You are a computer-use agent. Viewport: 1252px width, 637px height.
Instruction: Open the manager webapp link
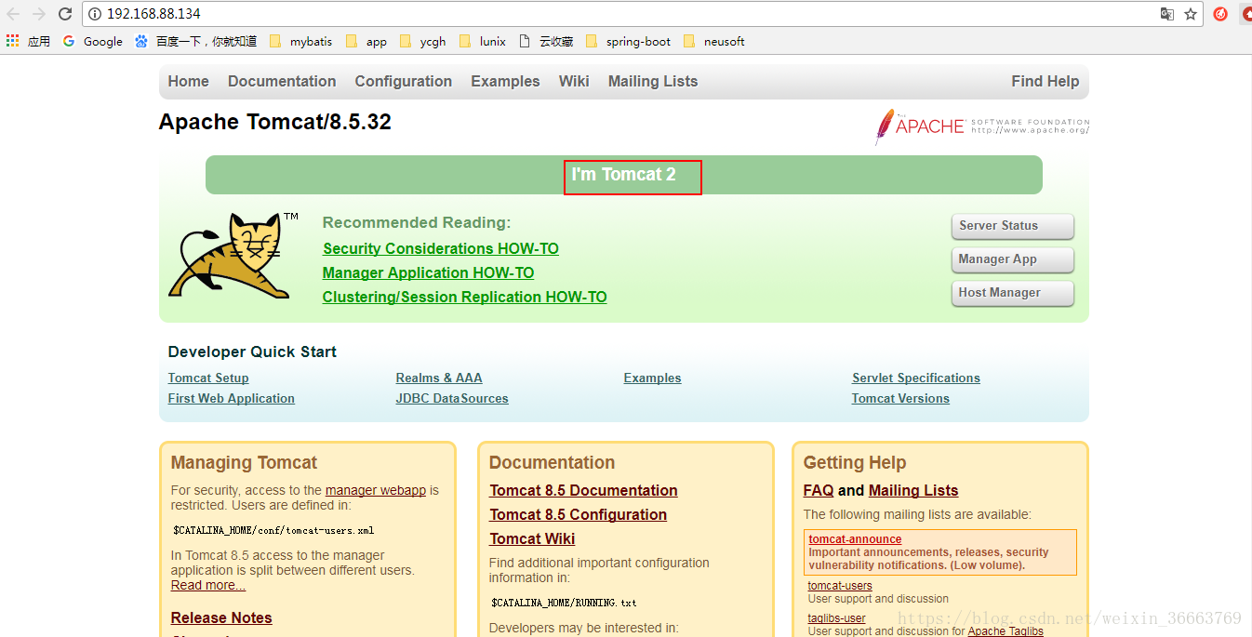pos(376,490)
